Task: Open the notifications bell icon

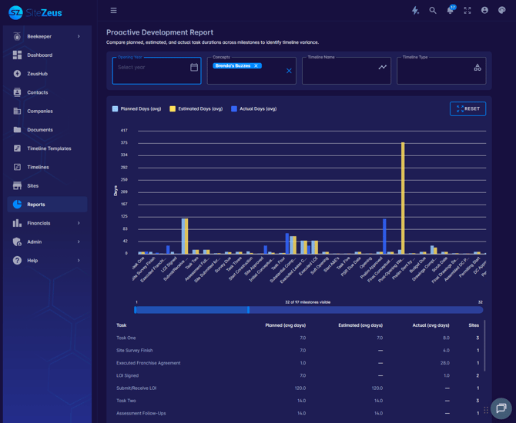Action: point(451,10)
